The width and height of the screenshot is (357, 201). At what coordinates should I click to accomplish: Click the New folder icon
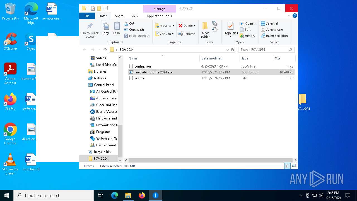coord(205,26)
